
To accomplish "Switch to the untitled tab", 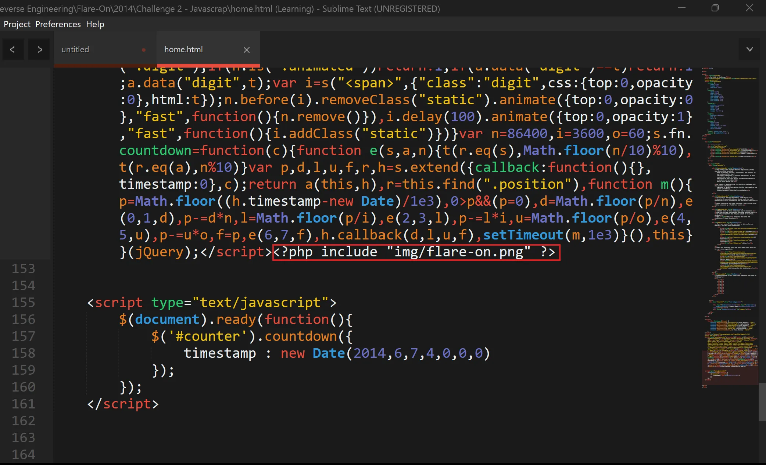I will point(75,50).
